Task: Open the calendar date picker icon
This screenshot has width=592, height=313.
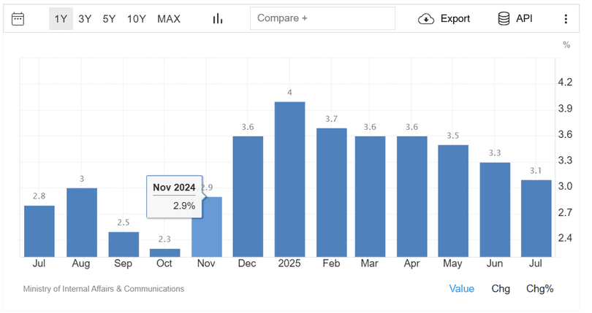Action: tap(18, 19)
